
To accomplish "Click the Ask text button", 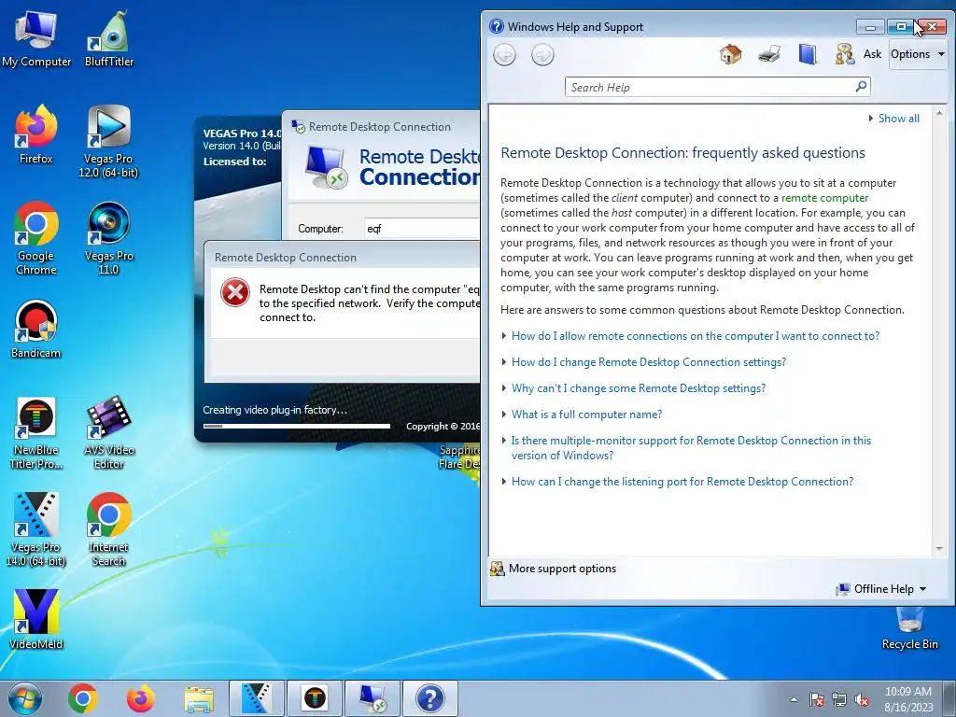I will coord(872,54).
